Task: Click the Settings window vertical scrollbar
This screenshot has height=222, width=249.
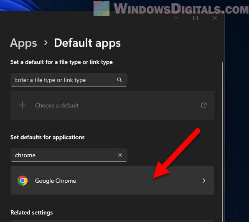Action: pos(223,141)
